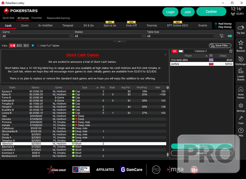Viewport: 246px width, 179px height.
Task: Select the Pomona table row
Action: 84,122
